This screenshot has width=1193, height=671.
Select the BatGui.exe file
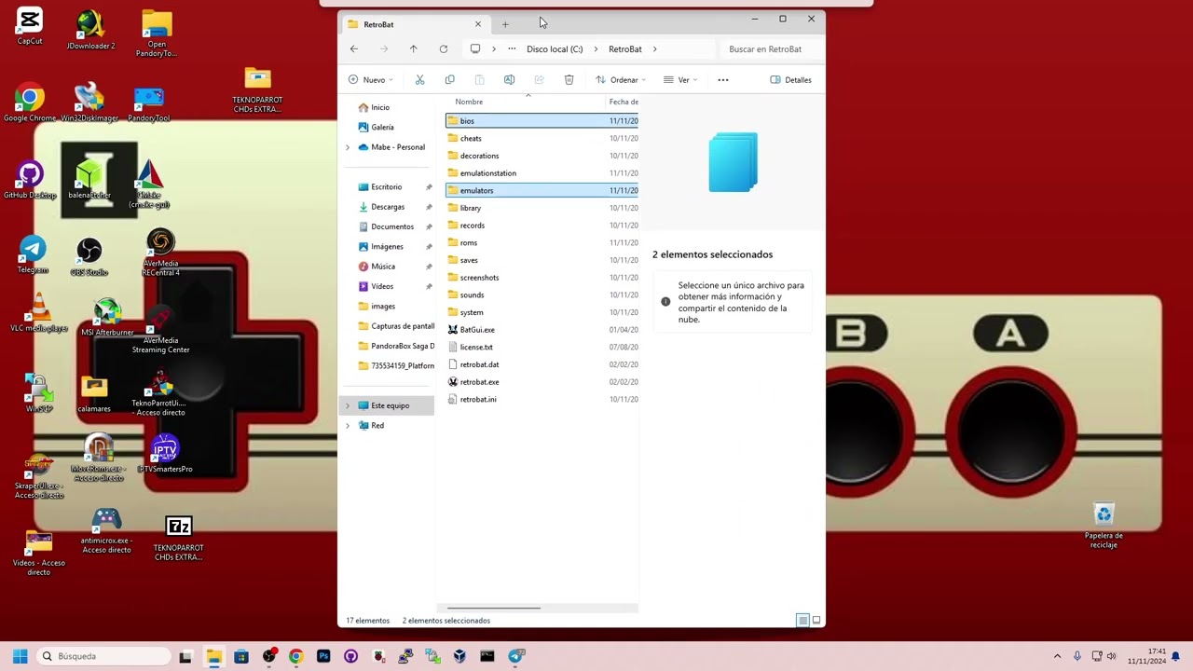(x=542, y=330)
